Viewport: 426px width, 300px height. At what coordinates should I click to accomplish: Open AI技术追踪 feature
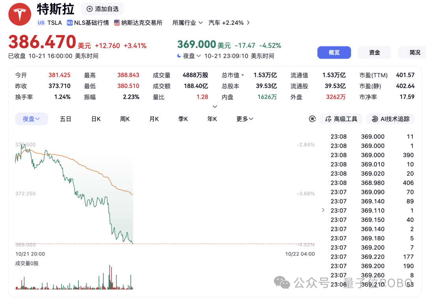click(x=390, y=119)
